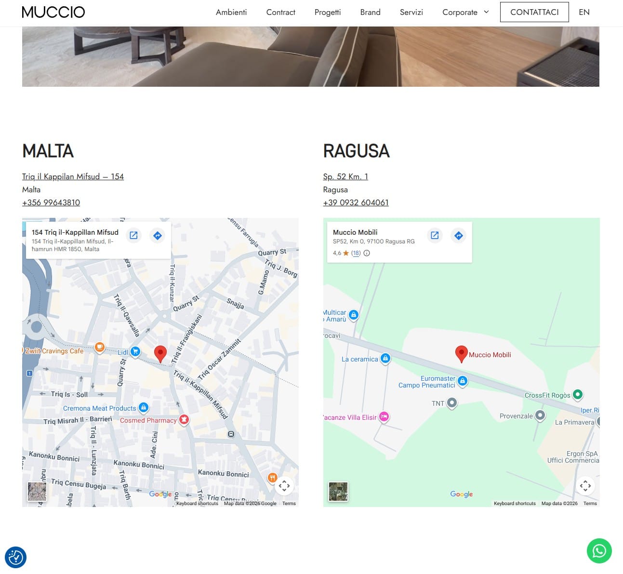Open the Ambienti menu
The height and width of the screenshot is (574, 623).
coord(231,12)
